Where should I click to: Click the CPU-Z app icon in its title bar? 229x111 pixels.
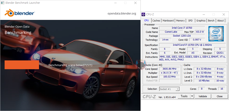coord(144,15)
